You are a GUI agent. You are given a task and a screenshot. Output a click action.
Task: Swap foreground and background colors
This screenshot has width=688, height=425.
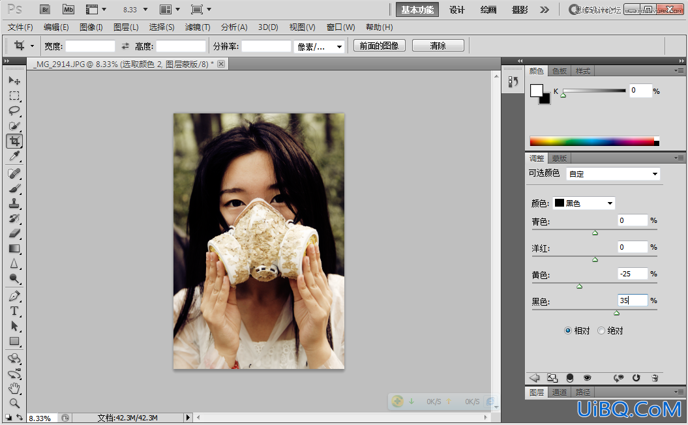click(20, 417)
